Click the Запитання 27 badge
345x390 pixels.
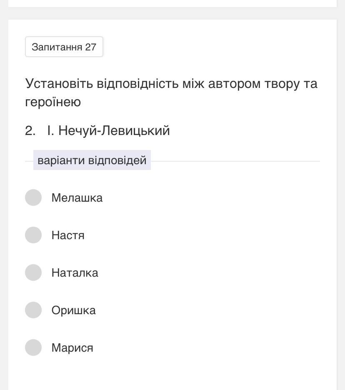click(64, 47)
